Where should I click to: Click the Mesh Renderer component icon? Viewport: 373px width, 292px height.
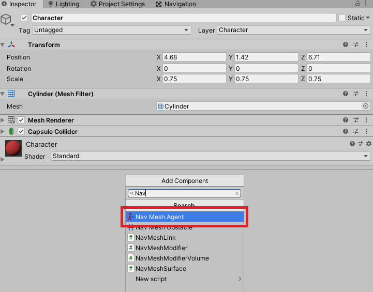(11, 120)
